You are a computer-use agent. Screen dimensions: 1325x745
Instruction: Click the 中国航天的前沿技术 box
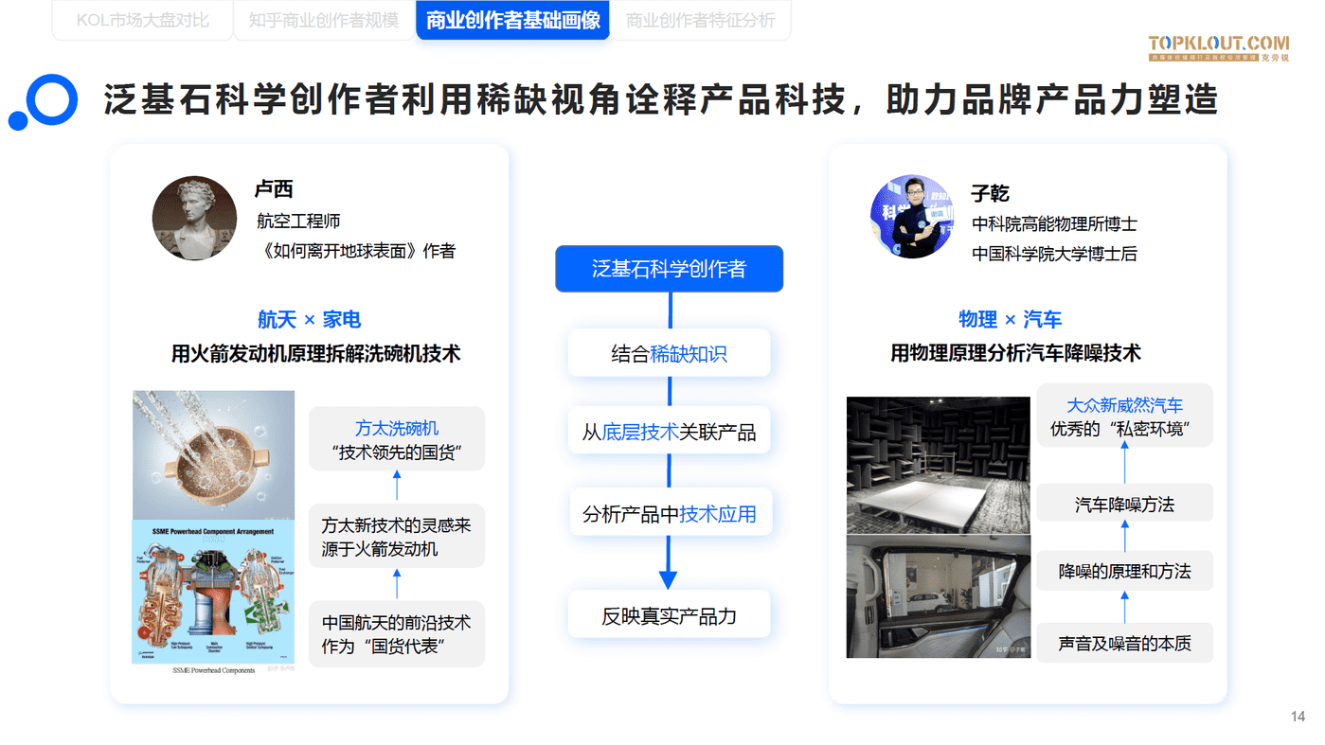(x=397, y=634)
